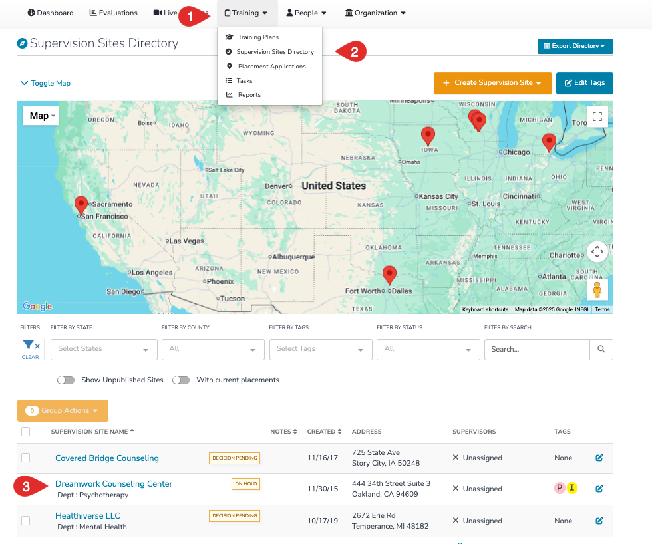
Task: Sort by Supervision Site Name column
Action: (92, 432)
